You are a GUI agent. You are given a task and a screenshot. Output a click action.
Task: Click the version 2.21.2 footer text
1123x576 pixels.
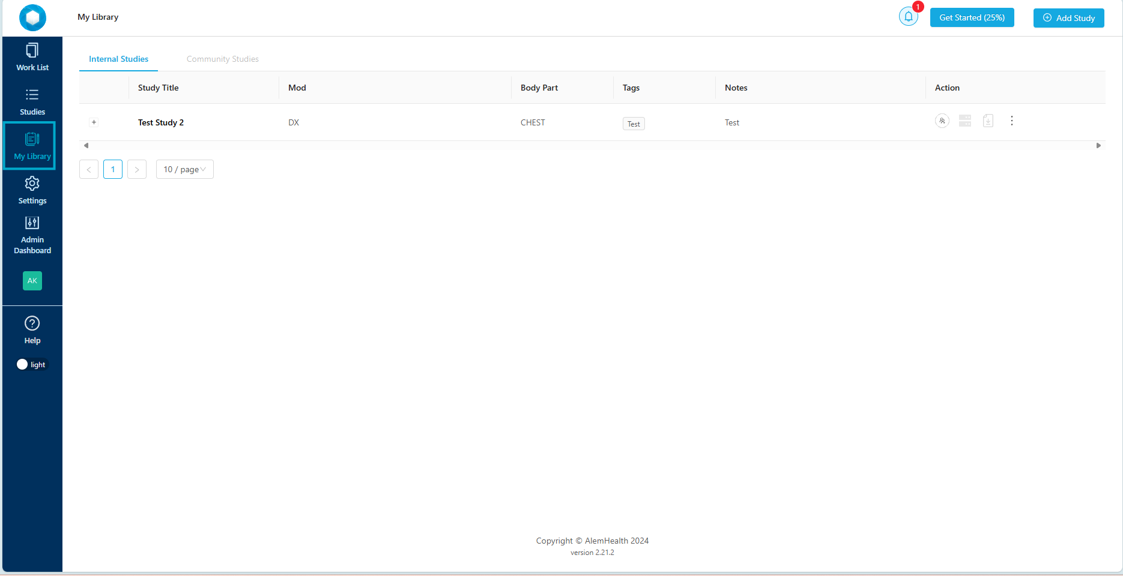tap(592, 553)
